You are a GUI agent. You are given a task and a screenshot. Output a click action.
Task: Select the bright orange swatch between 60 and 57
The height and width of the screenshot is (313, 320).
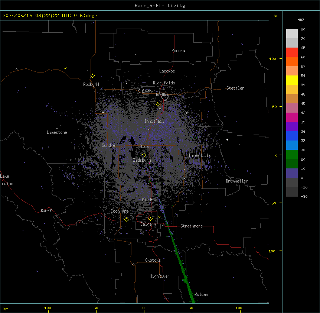pyautogui.click(x=292, y=61)
